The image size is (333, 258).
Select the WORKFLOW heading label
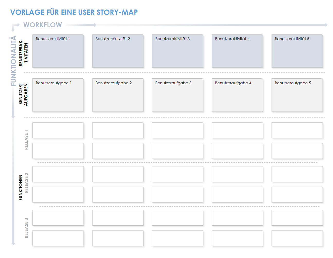pos(43,25)
